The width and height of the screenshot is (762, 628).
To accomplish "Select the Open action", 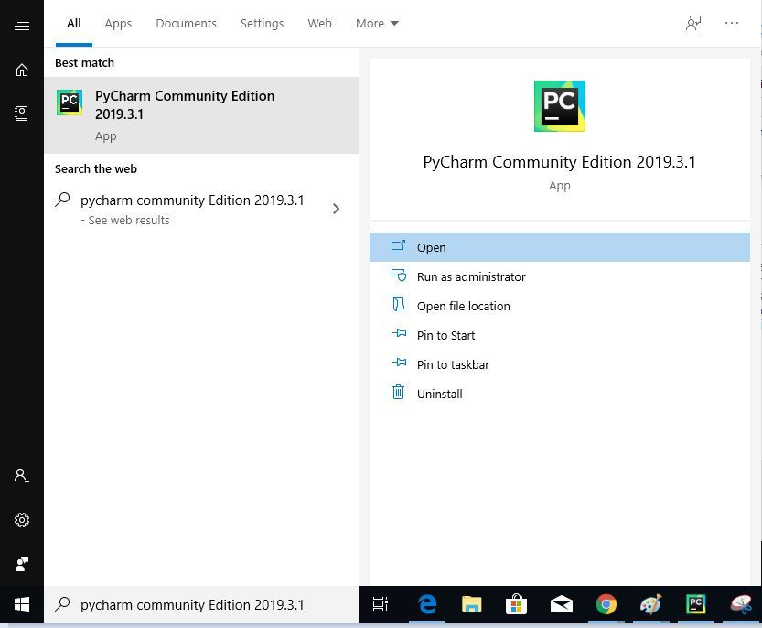I will click(559, 247).
